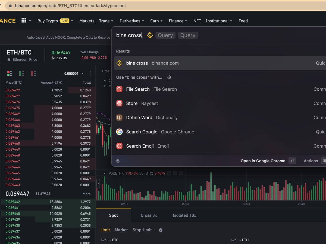This screenshot has width=326, height=244.
Task: Open the NFT page
Action: click(197, 21)
